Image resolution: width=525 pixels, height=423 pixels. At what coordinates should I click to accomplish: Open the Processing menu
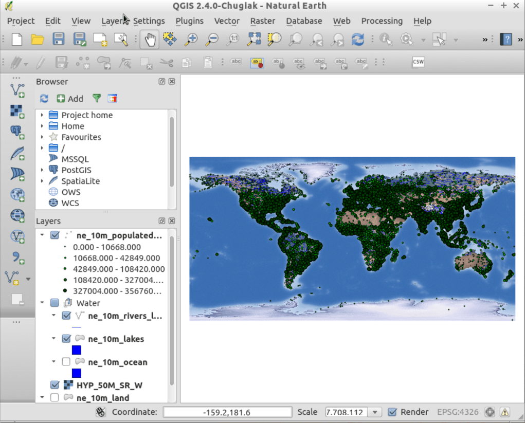[x=382, y=21]
